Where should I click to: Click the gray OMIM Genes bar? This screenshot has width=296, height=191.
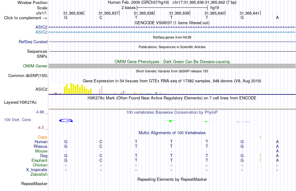coord(172,66)
